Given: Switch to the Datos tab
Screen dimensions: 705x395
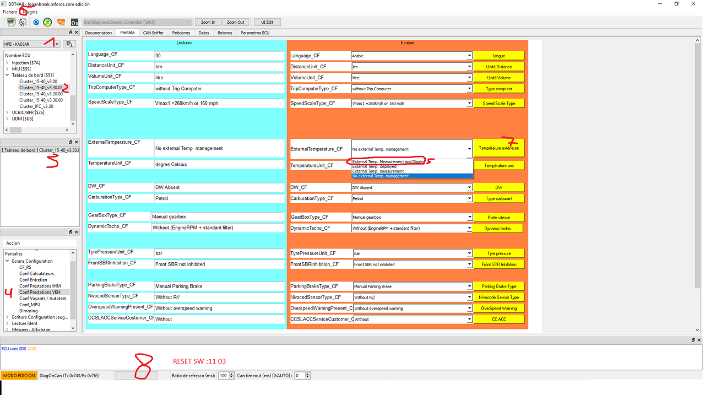Looking at the screenshot, I should coord(204,33).
